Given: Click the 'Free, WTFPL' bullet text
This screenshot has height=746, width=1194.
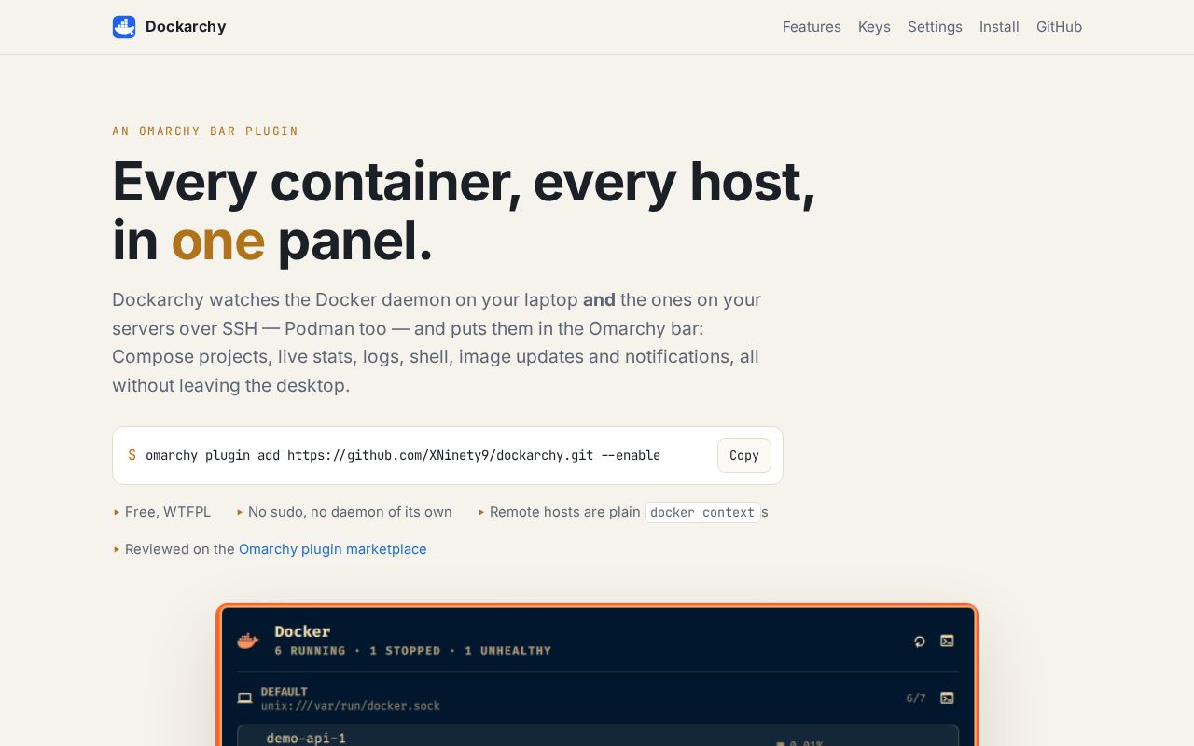Looking at the screenshot, I should pos(168,512).
